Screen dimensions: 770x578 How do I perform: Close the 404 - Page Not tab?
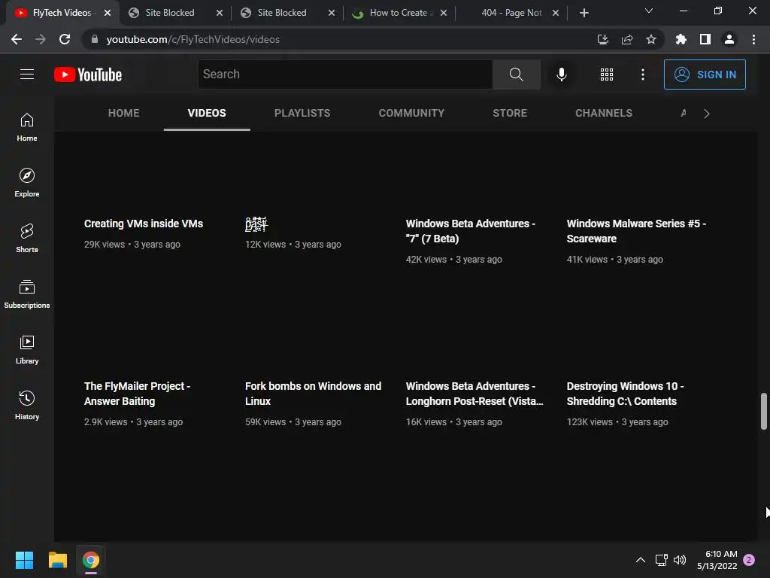(556, 13)
